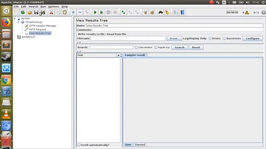Open the Function helper dialog icon
Screen dimensions: 266x149
coord(176,12)
